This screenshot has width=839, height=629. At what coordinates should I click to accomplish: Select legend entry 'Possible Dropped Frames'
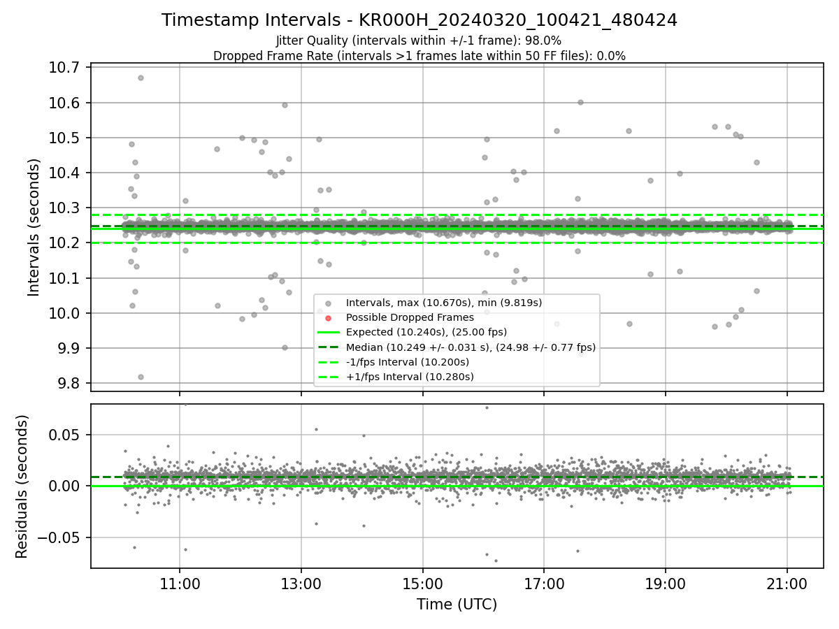[x=410, y=317]
